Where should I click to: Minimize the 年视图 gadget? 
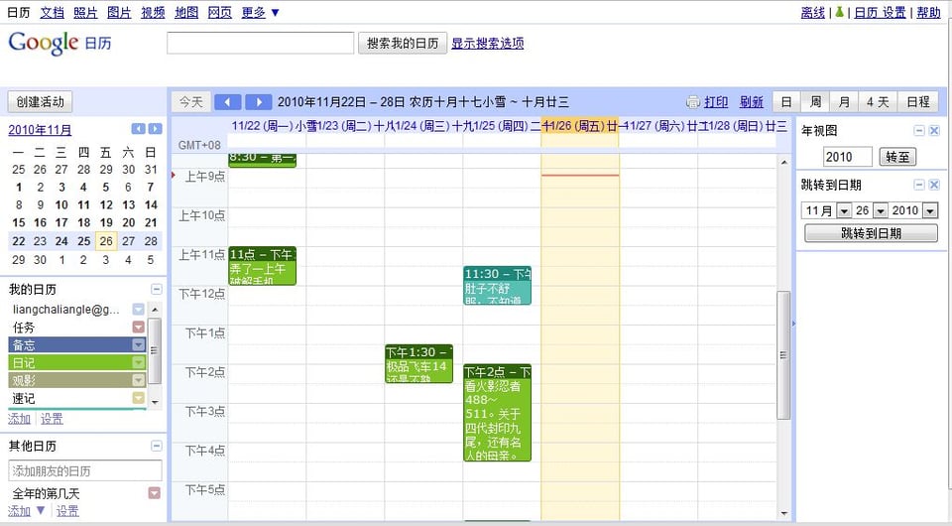point(919,131)
